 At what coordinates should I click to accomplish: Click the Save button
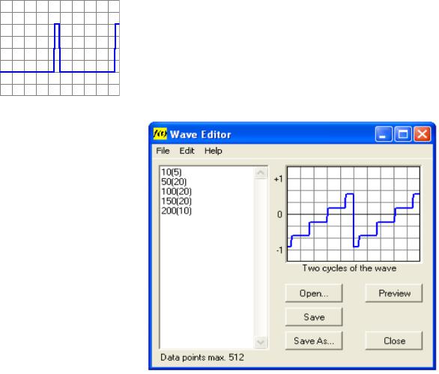pyautogui.click(x=314, y=317)
